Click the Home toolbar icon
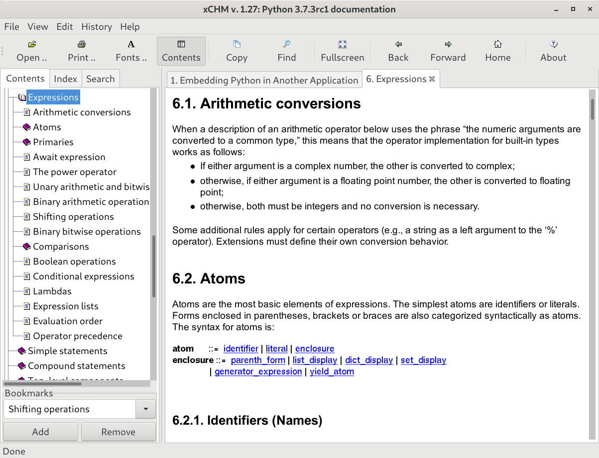 [498, 45]
